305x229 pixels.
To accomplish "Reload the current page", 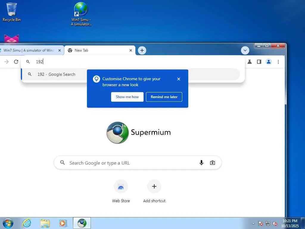I will click(16, 62).
